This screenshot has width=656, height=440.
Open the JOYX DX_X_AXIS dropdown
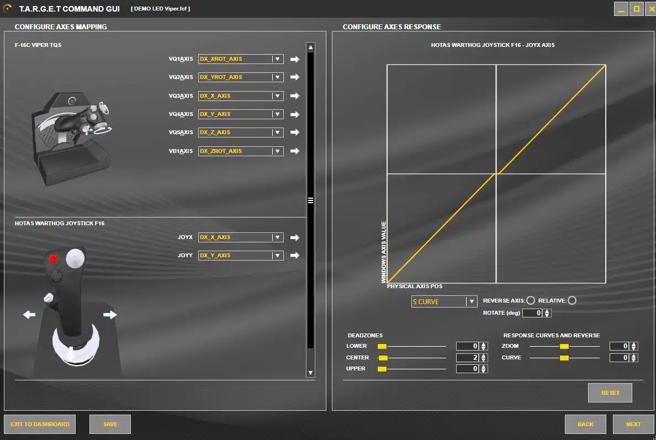pyautogui.click(x=277, y=237)
